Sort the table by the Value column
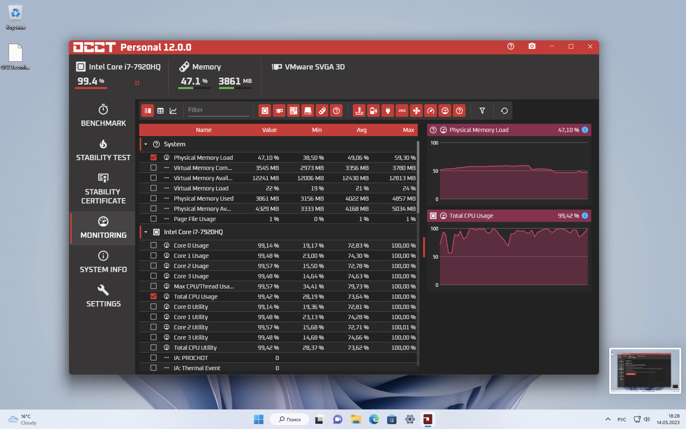Viewport: 686px width, 429px height. coord(269,130)
